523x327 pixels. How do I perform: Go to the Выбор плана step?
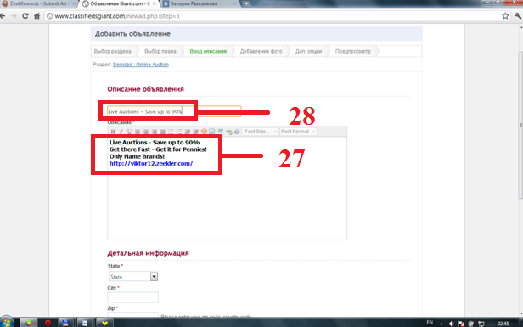pos(160,51)
